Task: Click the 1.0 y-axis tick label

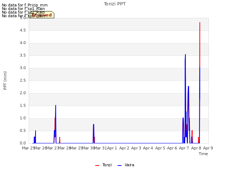Action: point(23,118)
